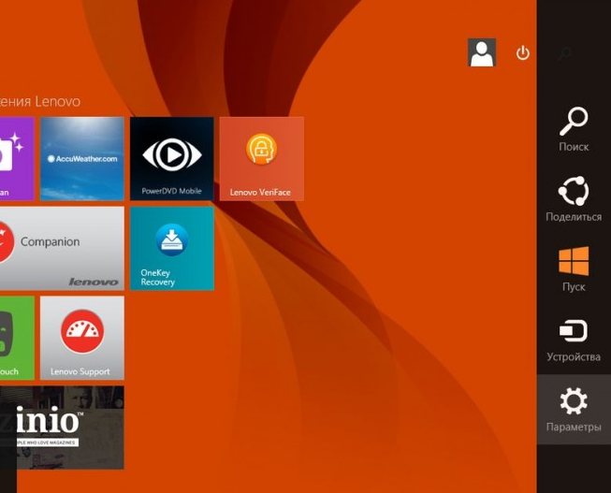This screenshot has height=493, width=611.
Task: Click the Companion text on the wide tile
Action: point(50,241)
